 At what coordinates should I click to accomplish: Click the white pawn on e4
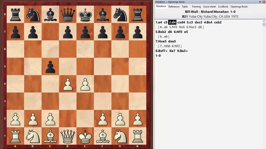click(85, 84)
